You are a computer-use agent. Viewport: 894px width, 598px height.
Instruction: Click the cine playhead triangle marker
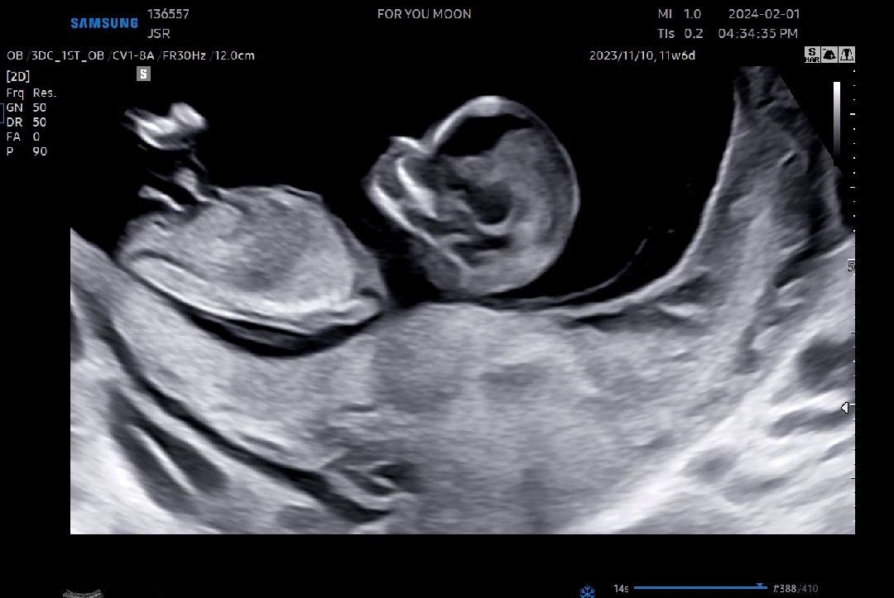click(x=760, y=586)
